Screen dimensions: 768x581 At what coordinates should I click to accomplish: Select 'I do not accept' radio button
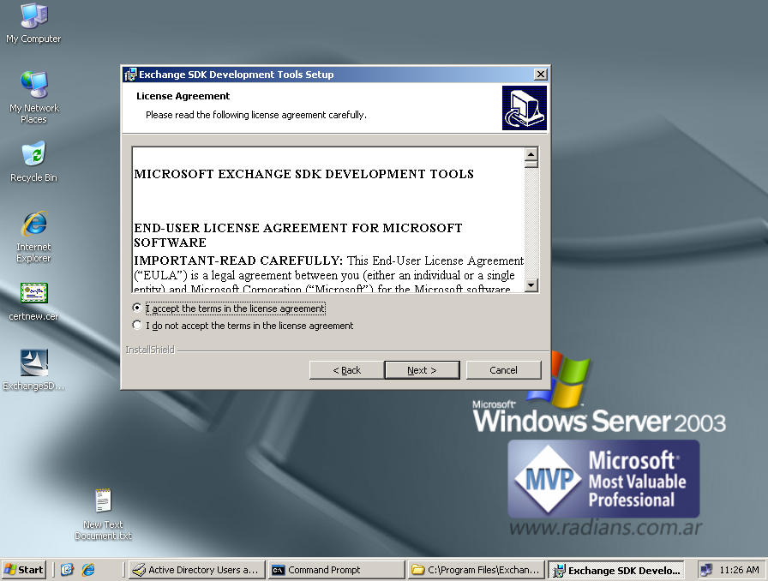pyautogui.click(x=137, y=326)
